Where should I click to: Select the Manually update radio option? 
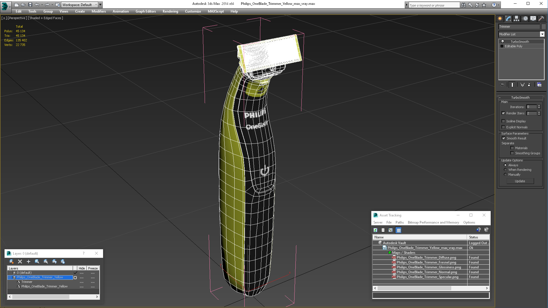click(x=505, y=175)
